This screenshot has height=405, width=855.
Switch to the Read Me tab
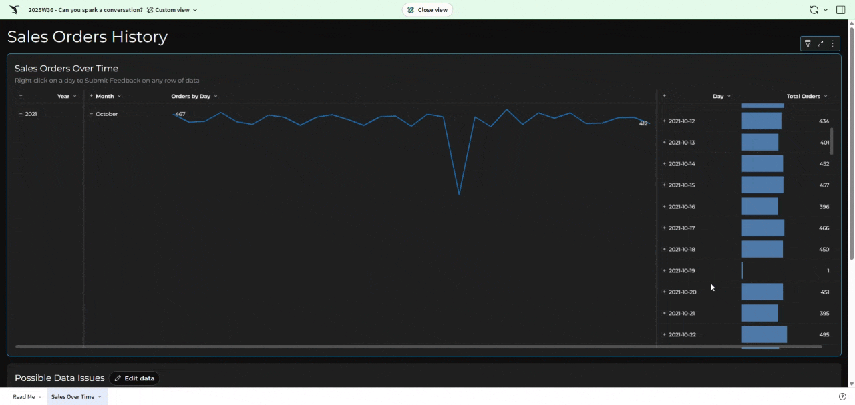coord(24,397)
